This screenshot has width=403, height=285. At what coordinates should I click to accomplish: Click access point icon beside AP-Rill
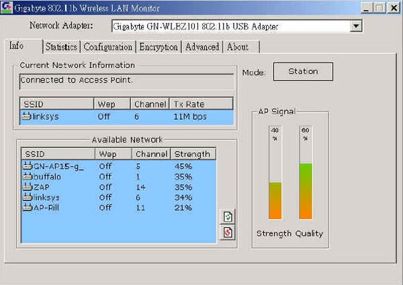(x=28, y=207)
